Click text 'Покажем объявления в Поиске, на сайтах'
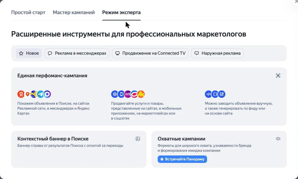Viewport: 298px width, 179px height. [53, 103]
